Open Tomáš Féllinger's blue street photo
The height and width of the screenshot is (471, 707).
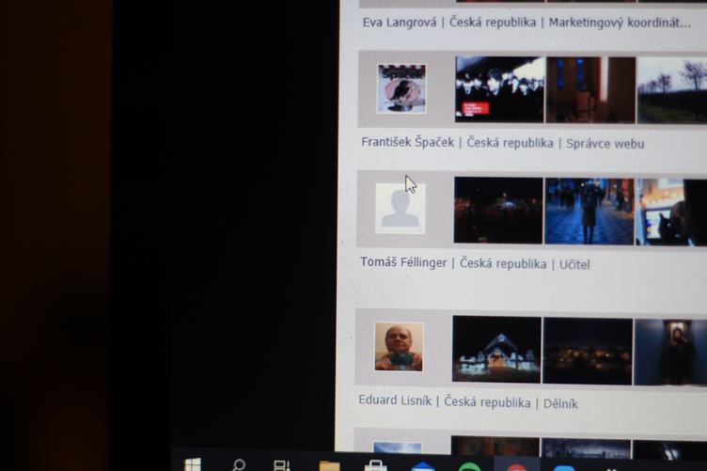(589, 212)
